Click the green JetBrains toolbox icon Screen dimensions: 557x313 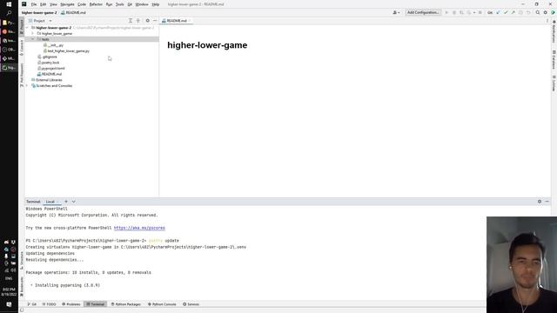pos(553,12)
